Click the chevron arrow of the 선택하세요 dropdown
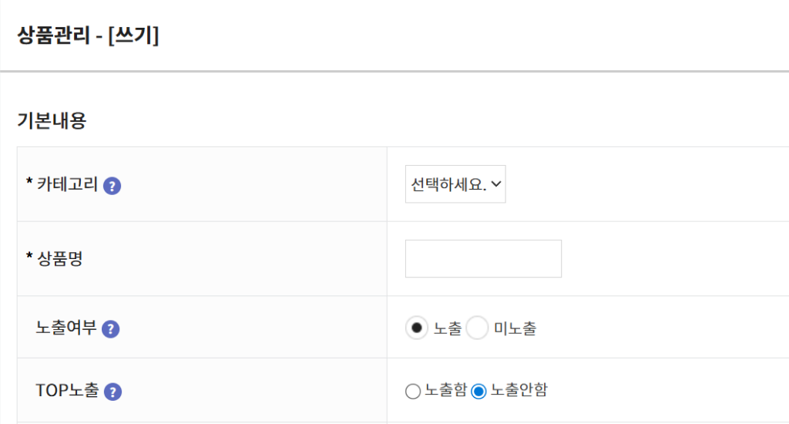Image resolution: width=789 pixels, height=424 pixels. tap(496, 184)
